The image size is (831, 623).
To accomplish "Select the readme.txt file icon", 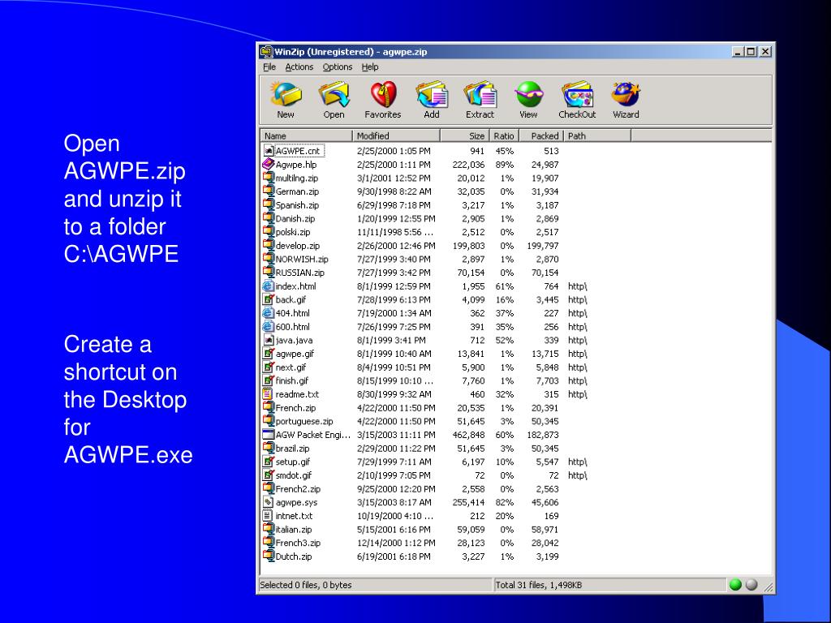I will 268,394.
